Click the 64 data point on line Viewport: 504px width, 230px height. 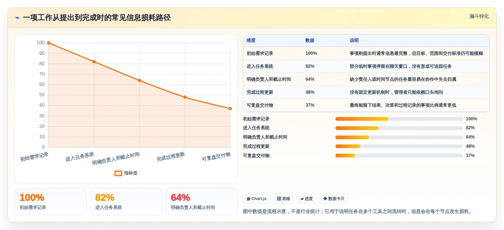click(139, 80)
